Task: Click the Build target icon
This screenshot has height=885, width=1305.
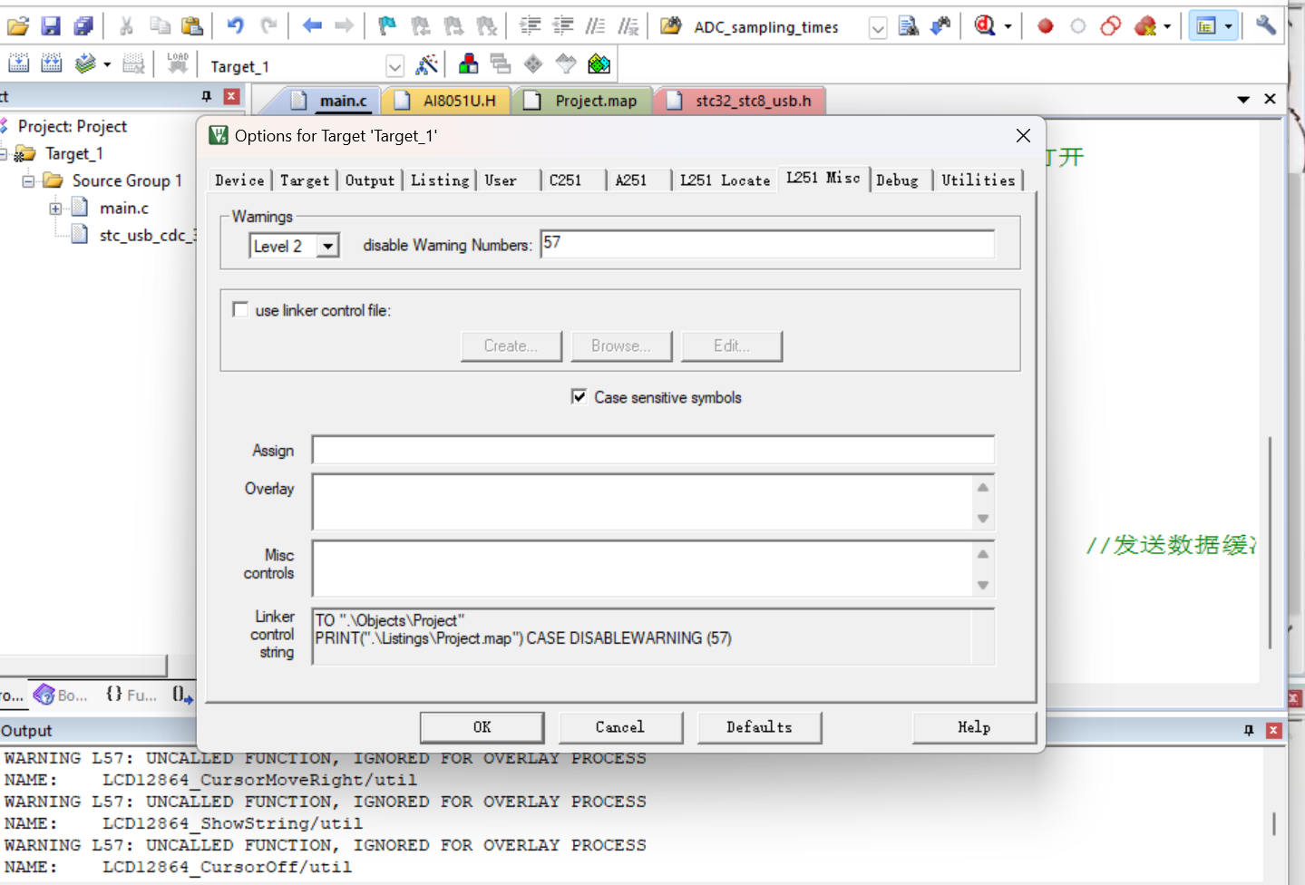Action: [x=52, y=63]
